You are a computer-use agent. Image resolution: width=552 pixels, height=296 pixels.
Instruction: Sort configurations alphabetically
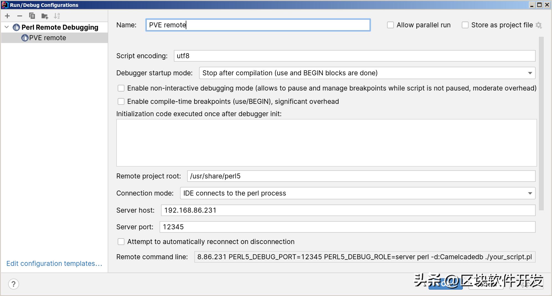pos(57,16)
